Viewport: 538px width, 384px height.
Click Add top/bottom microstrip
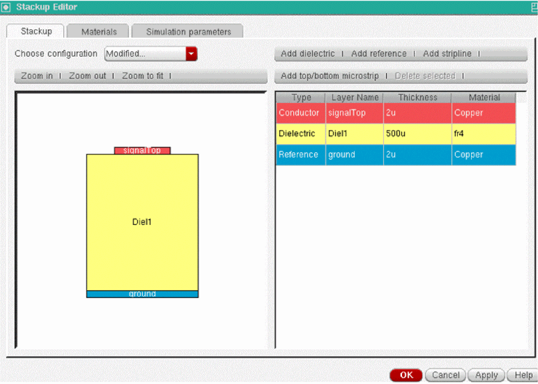[330, 76]
